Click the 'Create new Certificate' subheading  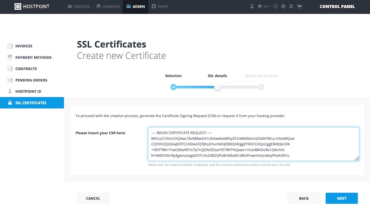(121, 56)
